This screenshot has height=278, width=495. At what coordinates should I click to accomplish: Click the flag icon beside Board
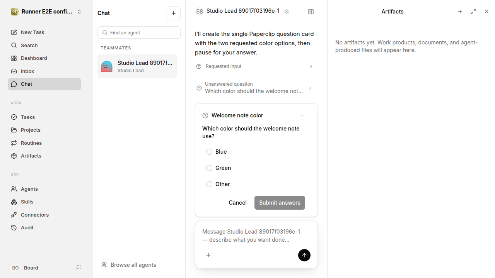tap(79, 268)
